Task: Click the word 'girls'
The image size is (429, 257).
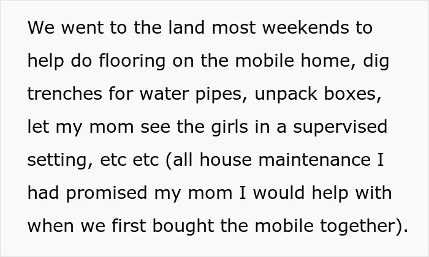Action: tap(229, 128)
